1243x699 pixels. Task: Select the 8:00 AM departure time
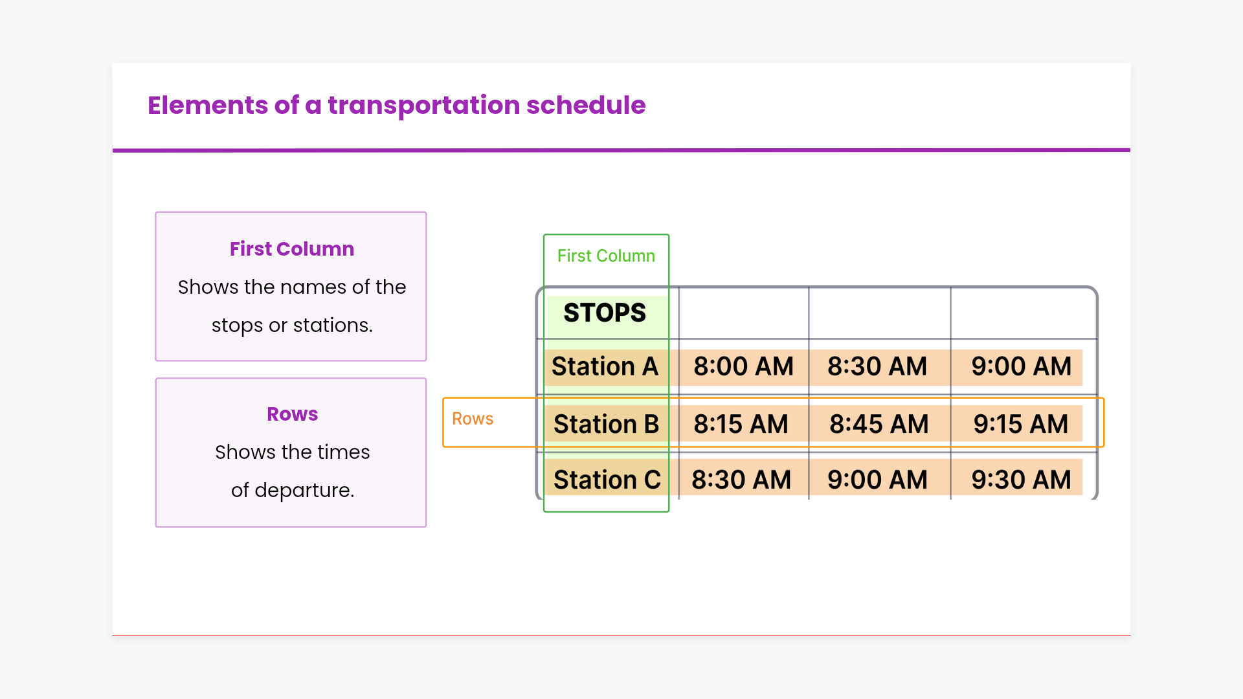coord(743,367)
